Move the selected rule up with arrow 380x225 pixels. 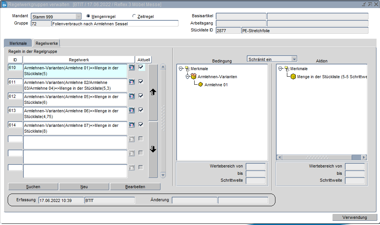[153, 92]
